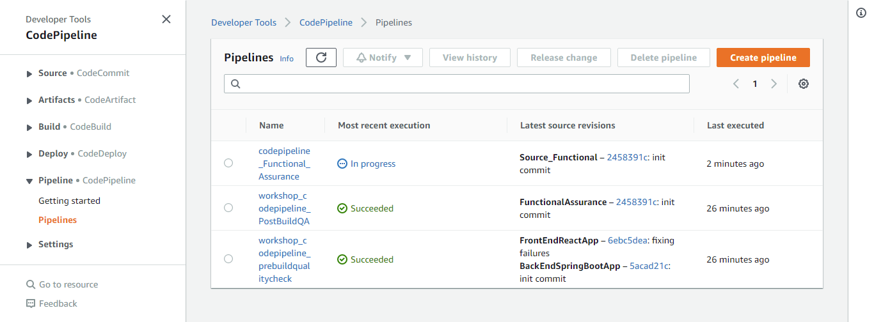Click the Last executed column header
Viewport: 874px width, 322px height.
735,125
